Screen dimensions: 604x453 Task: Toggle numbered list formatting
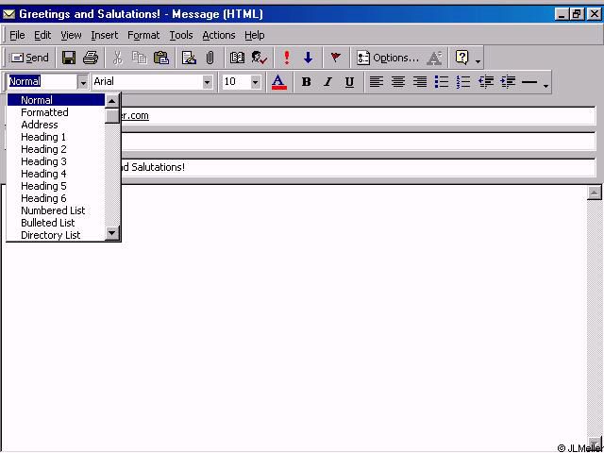tap(463, 82)
